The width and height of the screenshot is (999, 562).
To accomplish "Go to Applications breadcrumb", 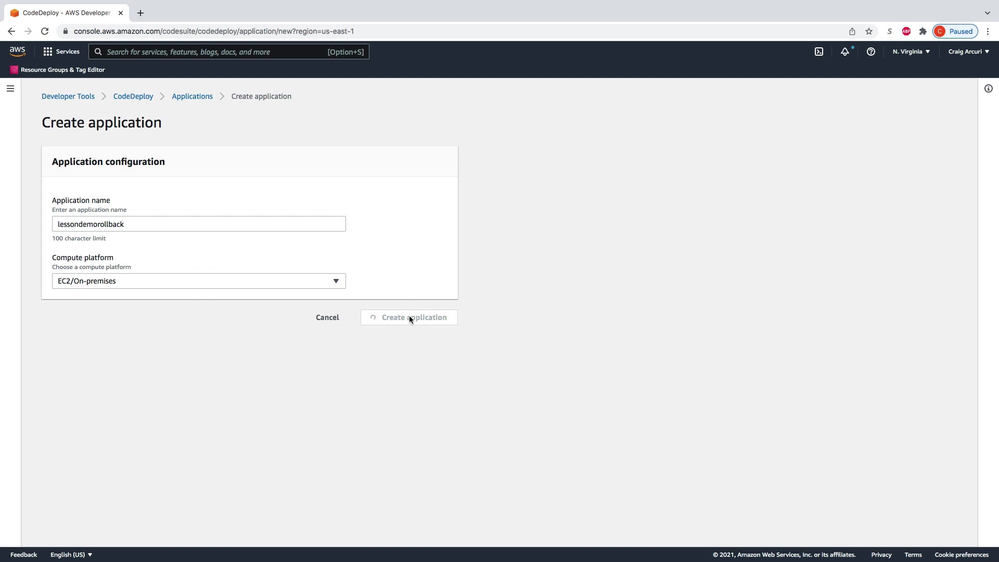I will [x=192, y=96].
